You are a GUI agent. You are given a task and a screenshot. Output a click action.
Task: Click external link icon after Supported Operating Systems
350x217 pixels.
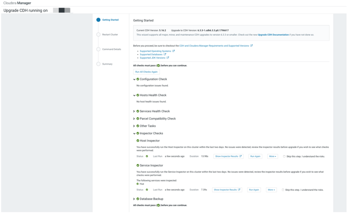pyautogui.click(x=173, y=51)
